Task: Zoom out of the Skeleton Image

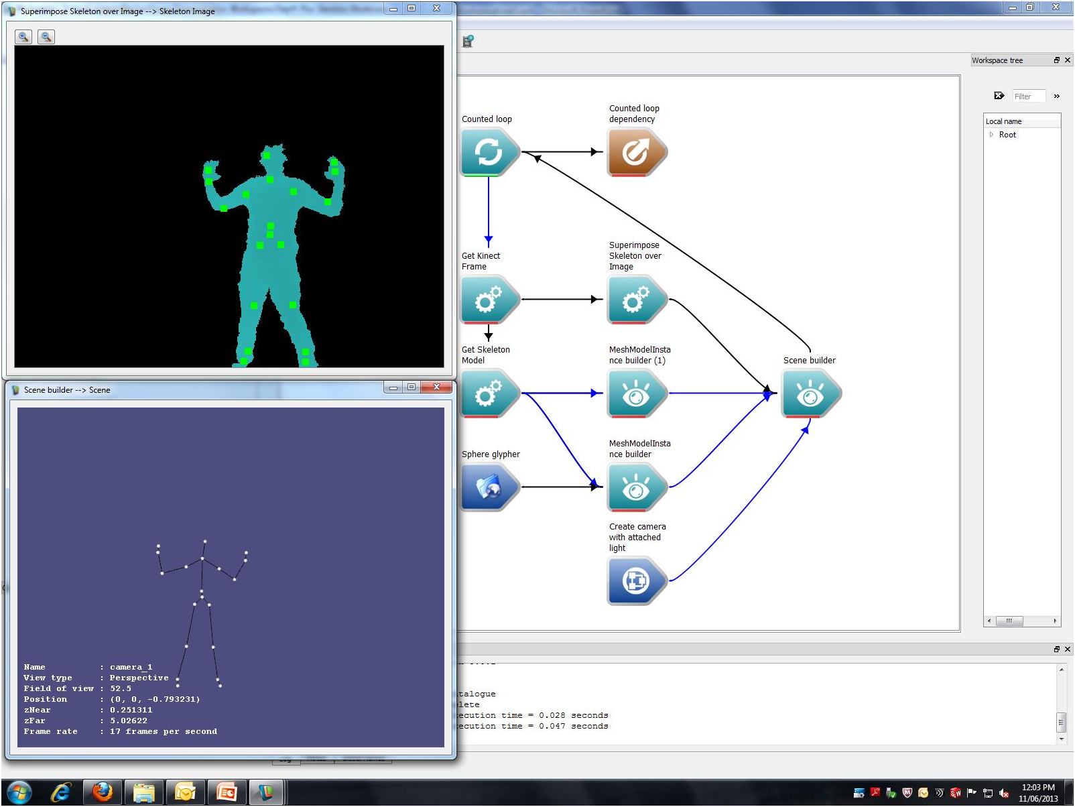Action: point(46,37)
